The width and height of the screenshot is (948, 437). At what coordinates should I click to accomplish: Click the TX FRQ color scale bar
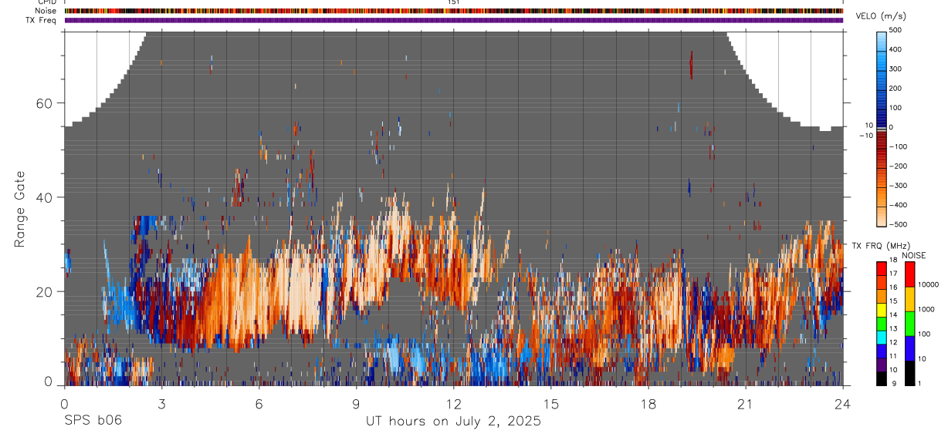point(882,323)
